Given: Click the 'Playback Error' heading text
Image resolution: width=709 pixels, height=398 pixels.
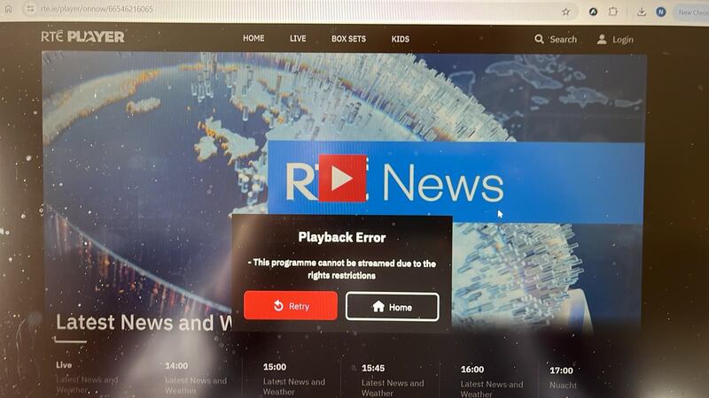Looking at the screenshot, I should pyautogui.click(x=342, y=237).
